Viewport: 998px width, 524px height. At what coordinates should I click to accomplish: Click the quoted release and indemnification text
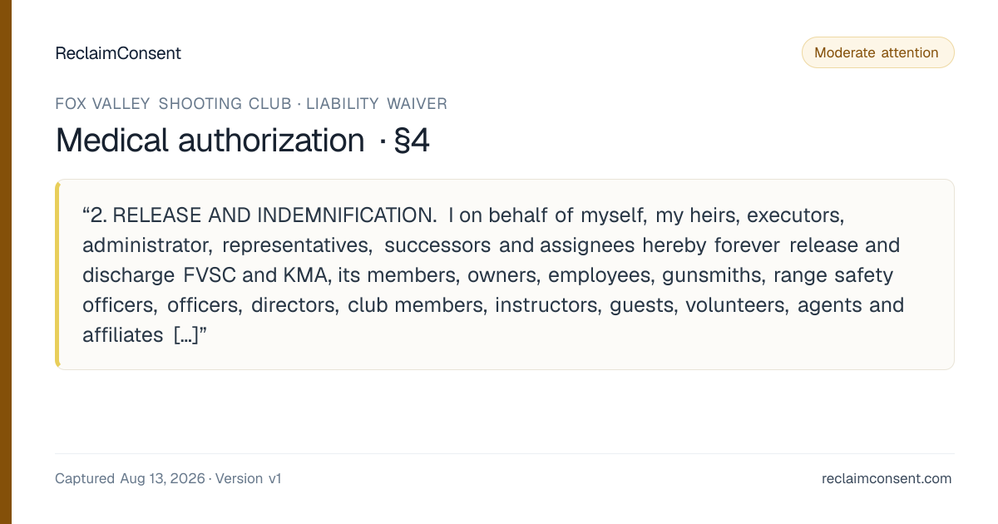pos(493,275)
